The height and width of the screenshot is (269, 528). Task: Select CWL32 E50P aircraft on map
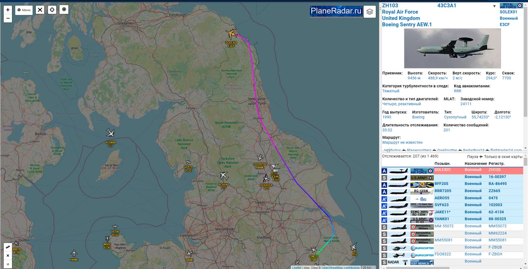(x=314, y=250)
